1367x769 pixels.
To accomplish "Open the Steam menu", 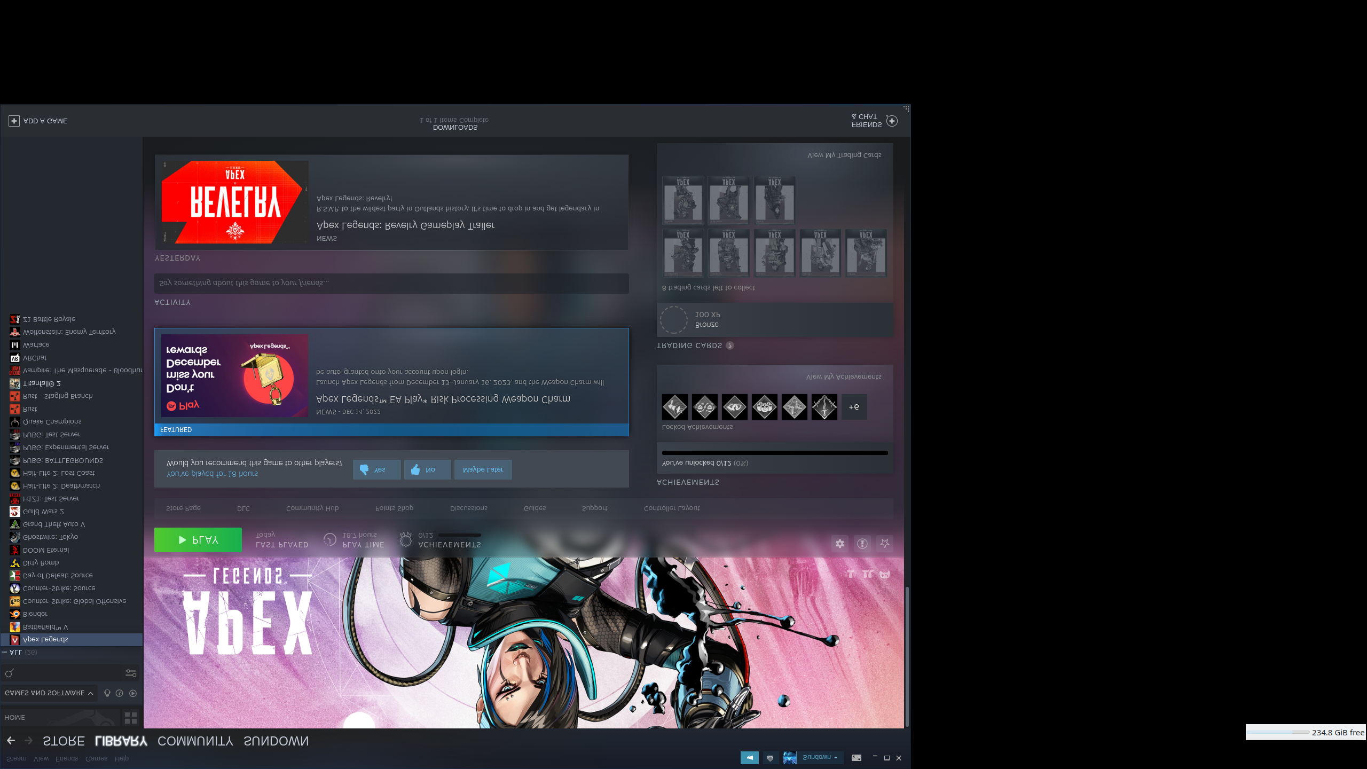I will 16,758.
